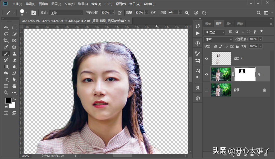Select the Horizontal Type tool
This screenshot has height=159, width=275.
point(6,79)
